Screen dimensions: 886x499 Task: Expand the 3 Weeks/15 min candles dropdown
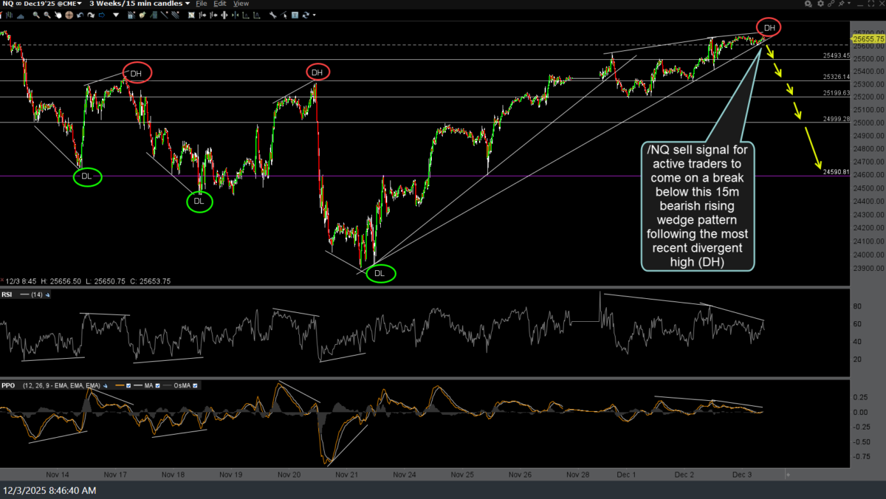[x=137, y=4]
